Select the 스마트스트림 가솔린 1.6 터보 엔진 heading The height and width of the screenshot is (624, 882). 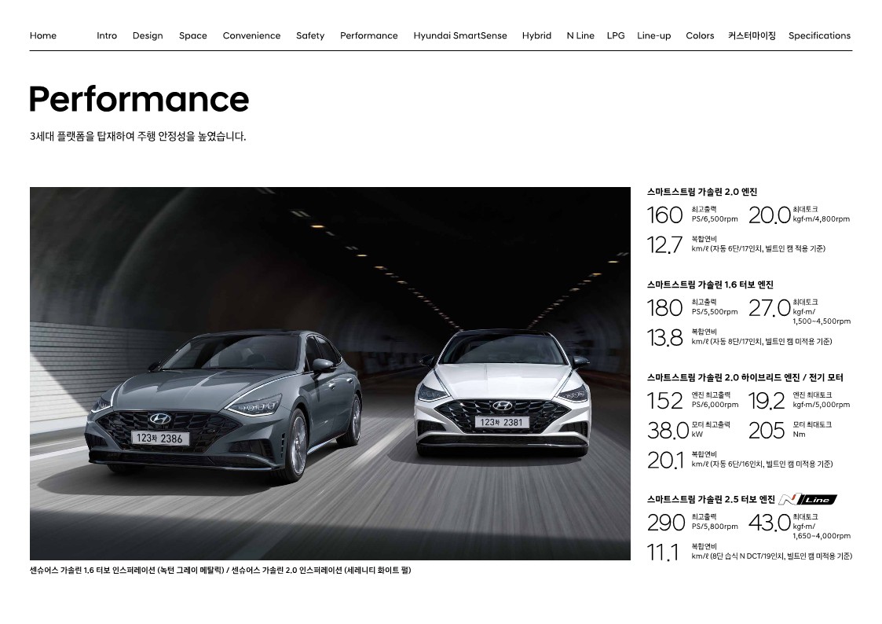710,284
